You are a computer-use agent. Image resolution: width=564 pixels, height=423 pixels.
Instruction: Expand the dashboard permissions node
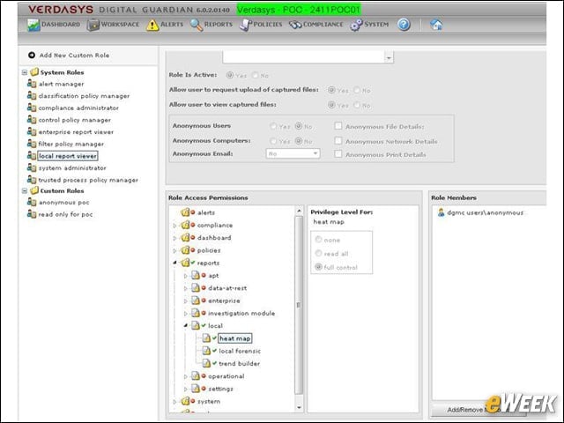click(174, 238)
